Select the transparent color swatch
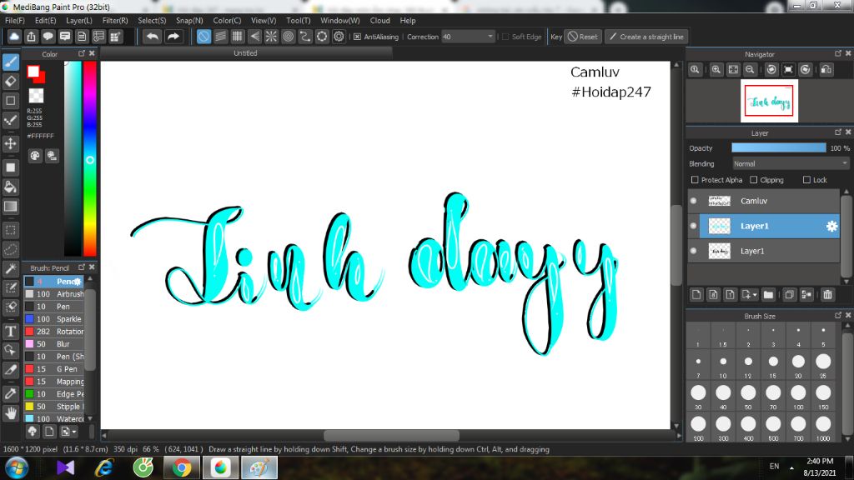The image size is (854, 480). [36, 96]
